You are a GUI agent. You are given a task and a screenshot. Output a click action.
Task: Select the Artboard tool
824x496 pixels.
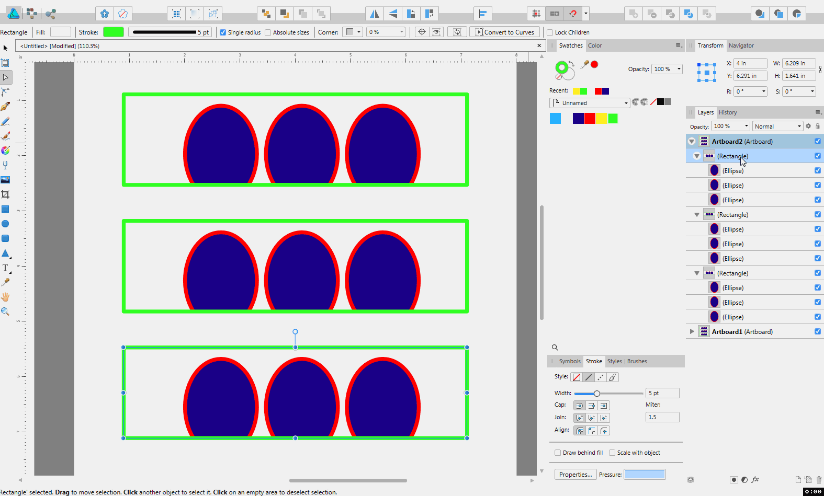pos(5,63)
